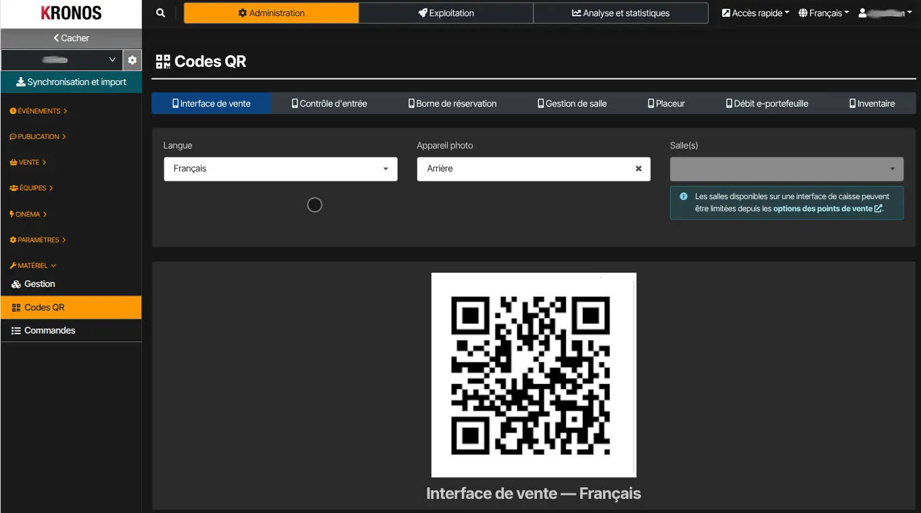921x513 pixels.
Task: Open Gestion in the sidebar
Action: click(x=71, y=284)
